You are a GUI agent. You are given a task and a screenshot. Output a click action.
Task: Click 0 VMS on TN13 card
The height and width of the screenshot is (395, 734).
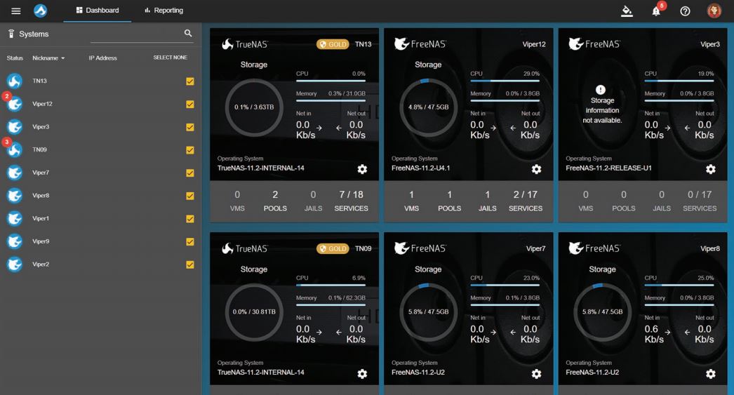[237, 201]
